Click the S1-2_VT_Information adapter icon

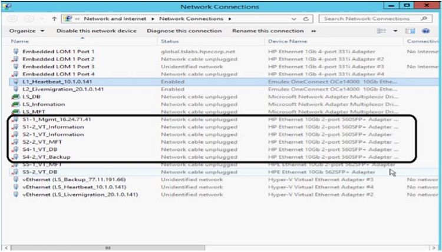tap(15, 127)
